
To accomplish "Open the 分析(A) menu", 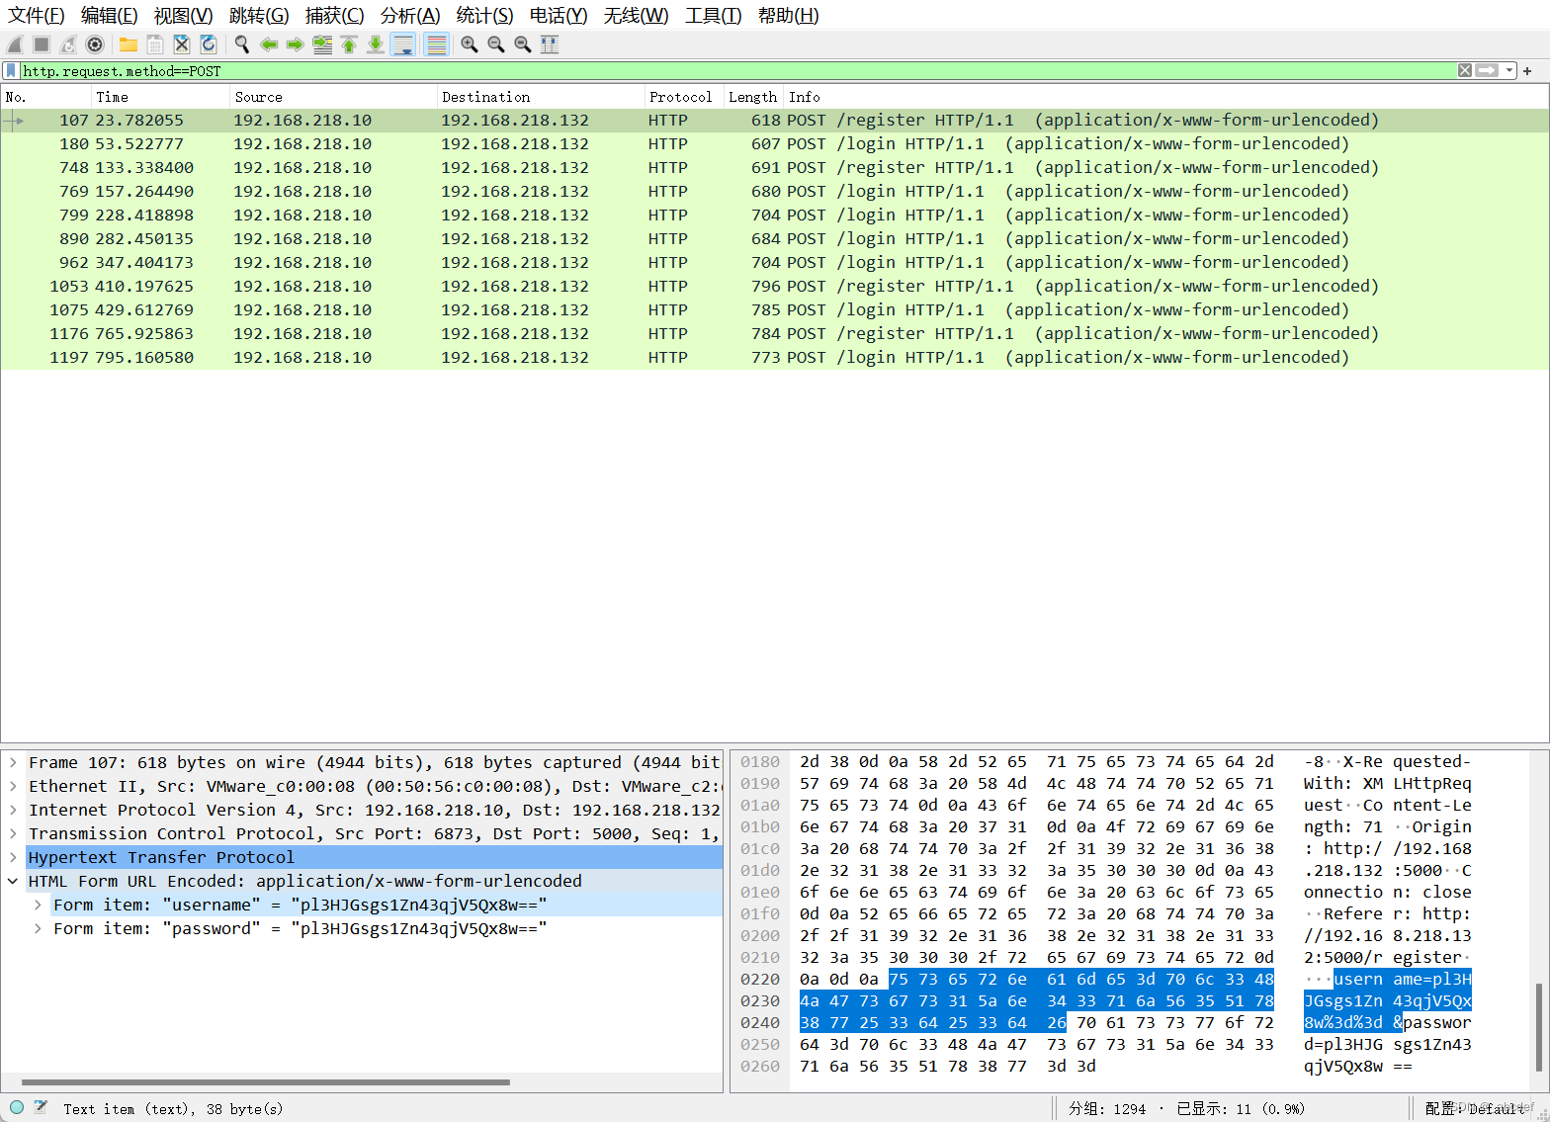I will point(410,16).
